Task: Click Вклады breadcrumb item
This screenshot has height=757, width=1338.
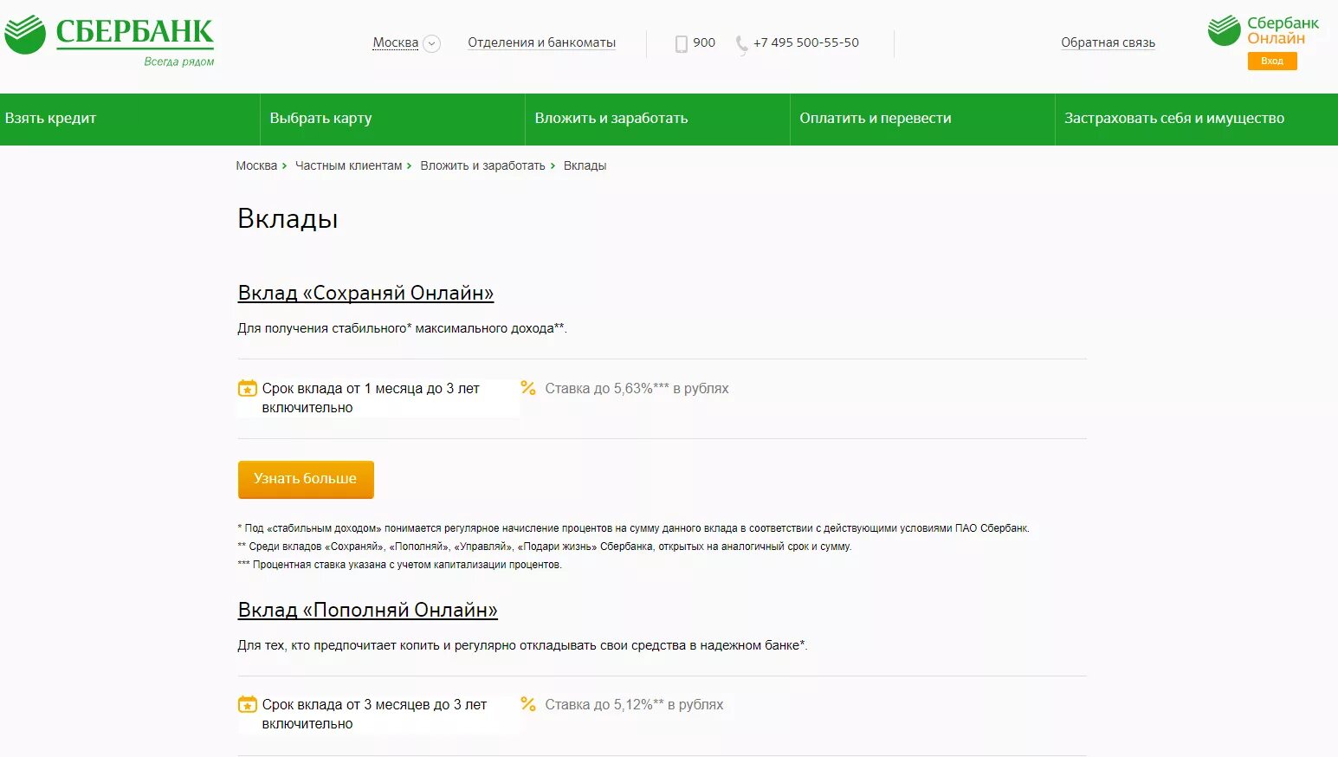Action: [585, 165]
